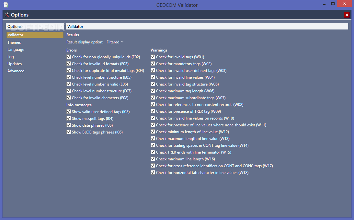354x220 pixels.
Task: Toggle level number structure check (E07)
Action: [69, 91]
